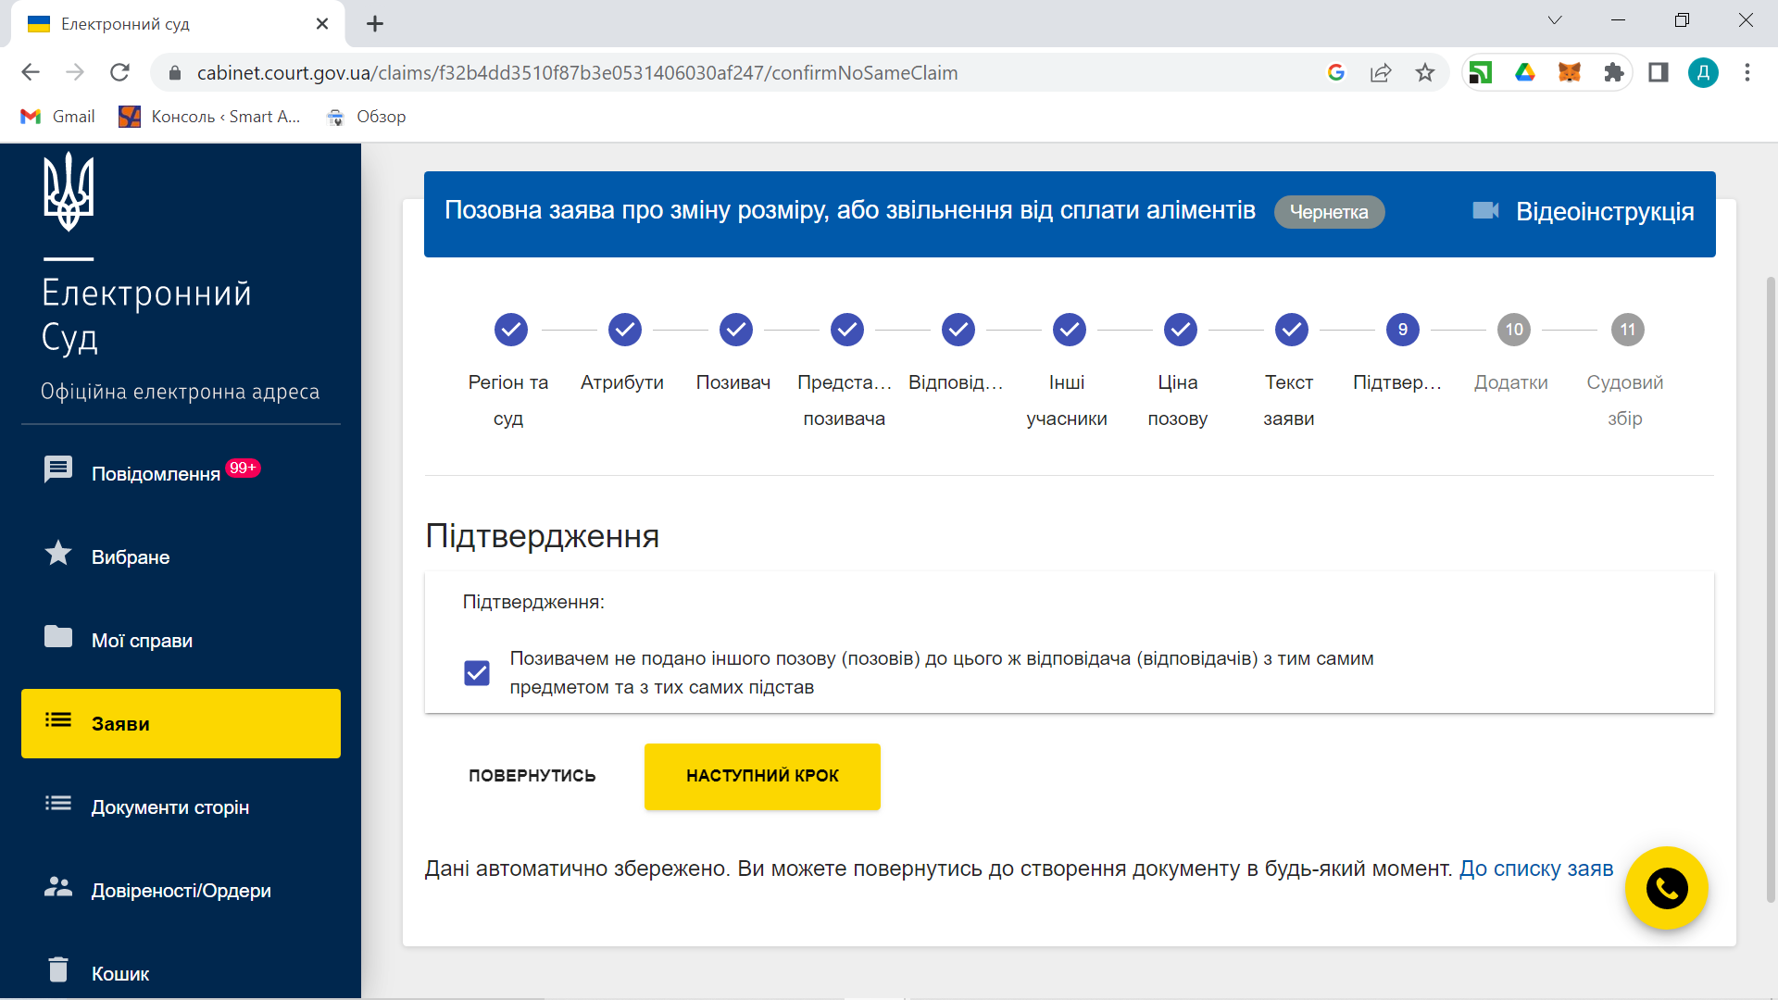The height and width of the screenshot is (1000, 1778).
Task: Open Мої справи in the sidebar
Action: pyautogui.click(x=142, y=640)
